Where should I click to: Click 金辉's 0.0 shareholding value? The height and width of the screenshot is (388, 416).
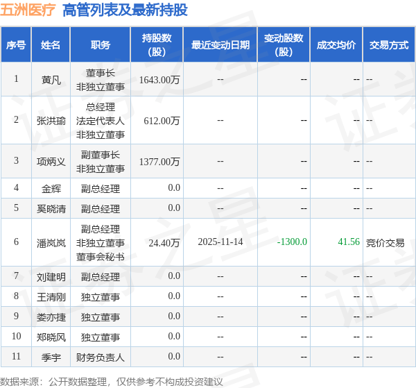click(174, 187)
